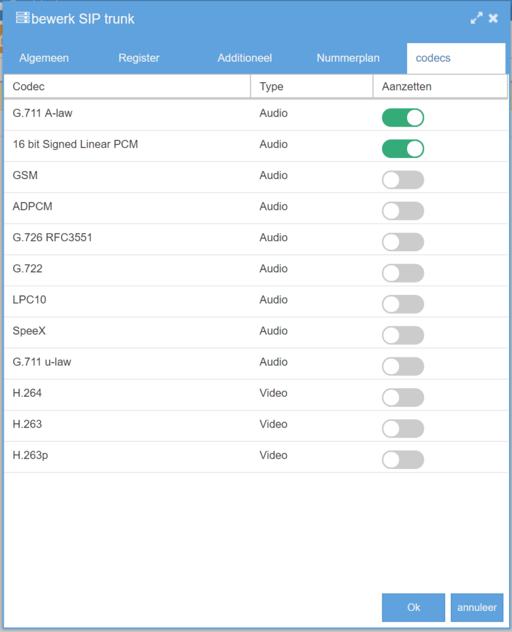Enable G.726 RFC3551 codec
Image resolution: width=512 pixels, height=632 pixels.
coord(403,242)
